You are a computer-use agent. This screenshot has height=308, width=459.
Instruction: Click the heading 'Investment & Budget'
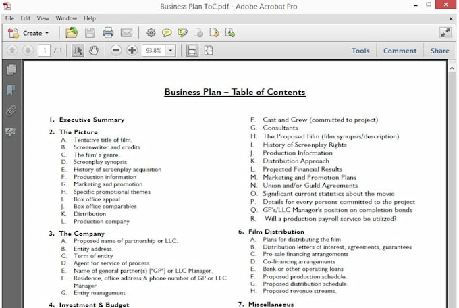(x=94, y=305)
